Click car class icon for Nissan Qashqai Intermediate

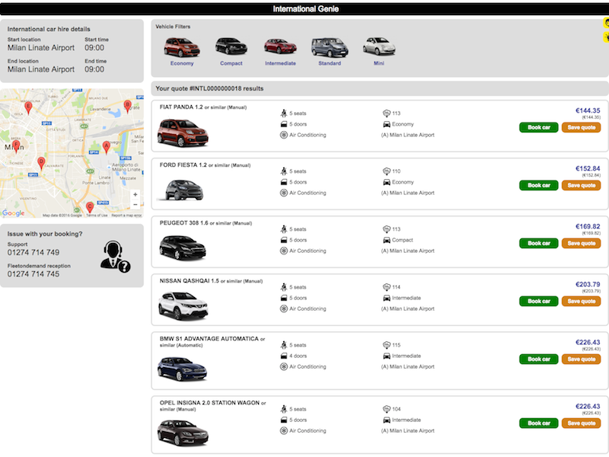coord(387,298)
